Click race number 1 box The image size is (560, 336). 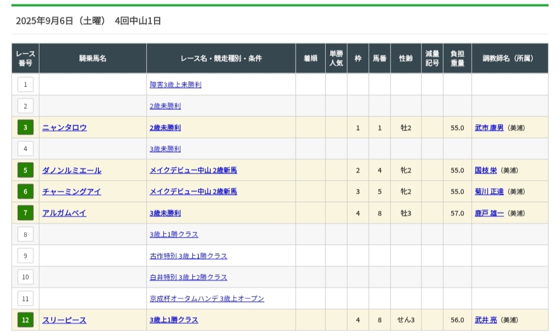click(x=25, y=84)
